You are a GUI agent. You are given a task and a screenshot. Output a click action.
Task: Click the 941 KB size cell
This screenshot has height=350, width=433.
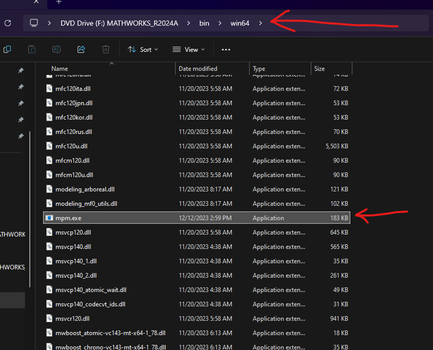[x=339, y=319]
